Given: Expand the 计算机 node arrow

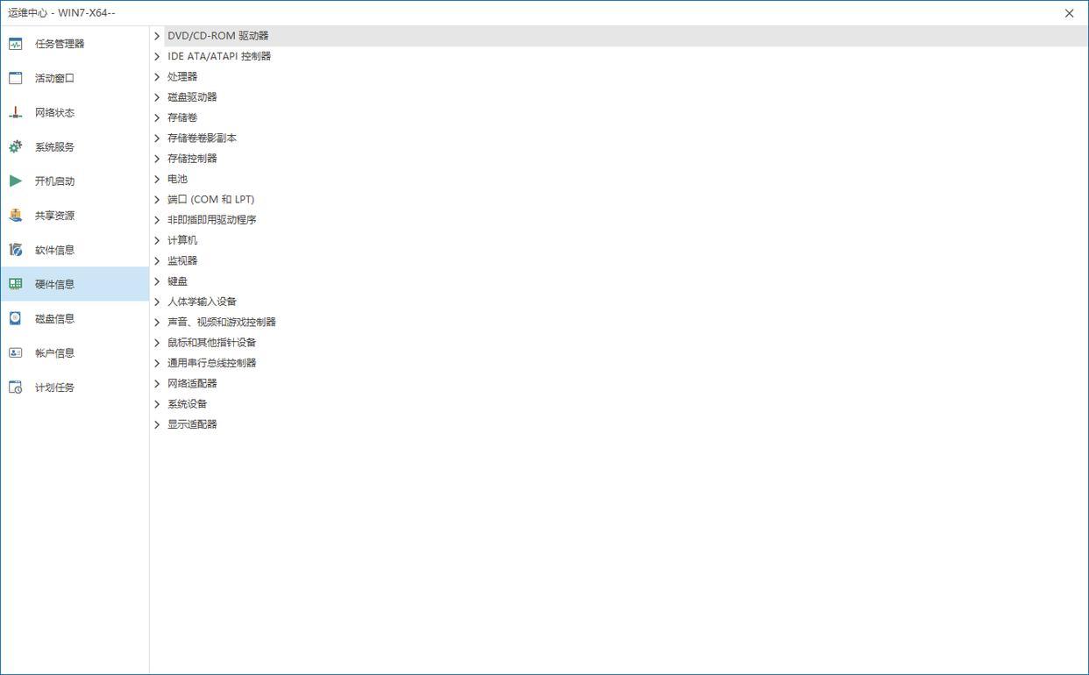Looking at the screenshot, I should 157,240.
